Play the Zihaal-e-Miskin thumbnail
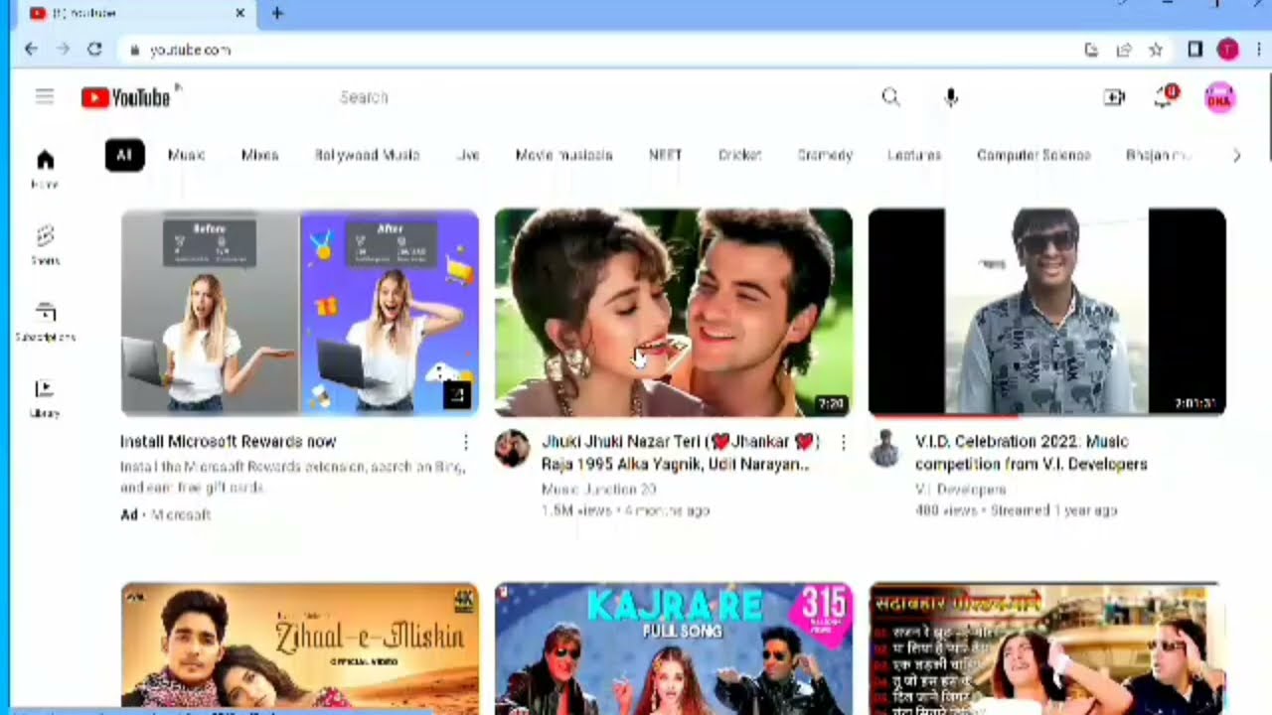Screen dimensions: 1272x715 pyautogui.click(x=299, y=648)
